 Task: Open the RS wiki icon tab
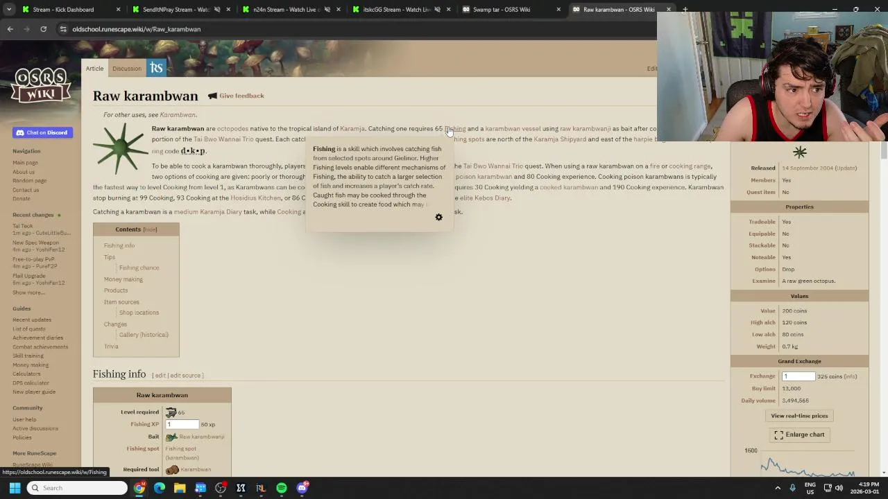point(156,67)
